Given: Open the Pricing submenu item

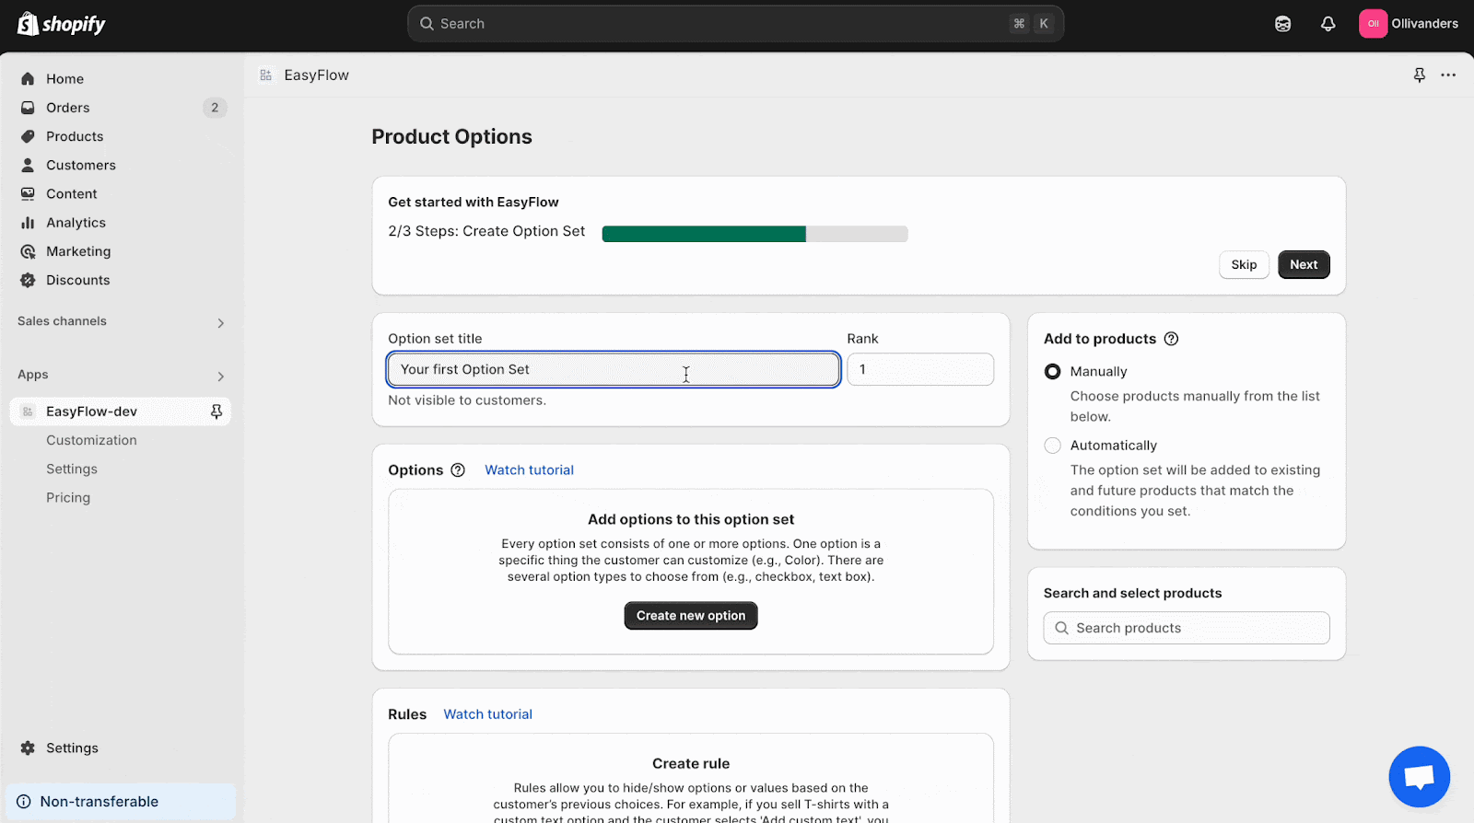Looking at the screenshot, I should tap(68, 497).
